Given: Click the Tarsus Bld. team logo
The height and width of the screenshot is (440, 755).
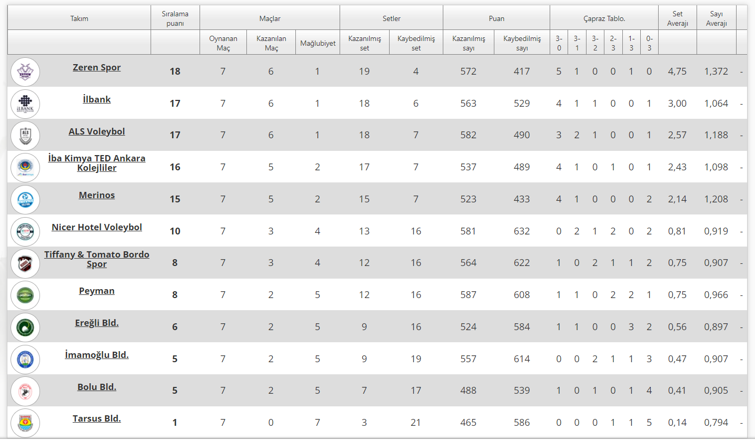Looking at the screenshot, I should (x=25, y=423).
